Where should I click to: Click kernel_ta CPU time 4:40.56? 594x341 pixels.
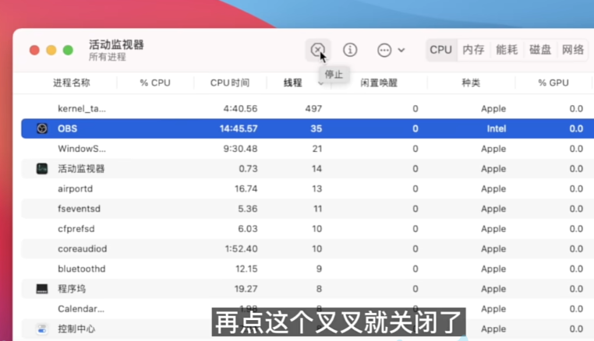click(x=240, y=109)
